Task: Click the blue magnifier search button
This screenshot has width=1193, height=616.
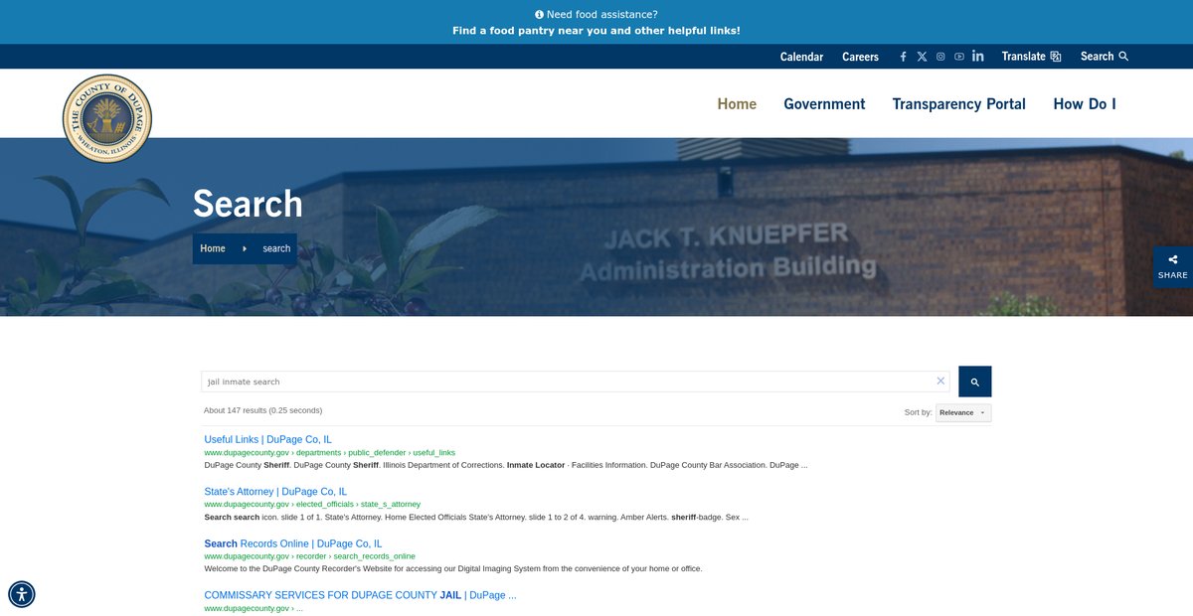Action: click(974, 382)
